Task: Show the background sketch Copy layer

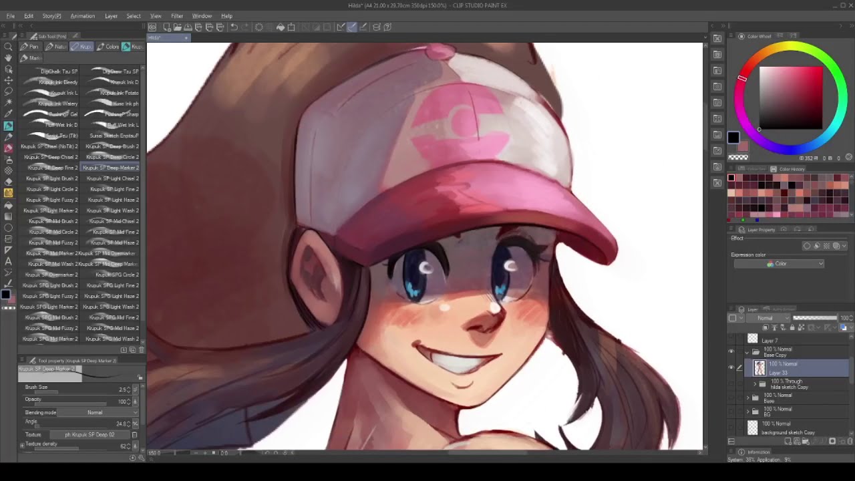Action: (x=731, y=428)
